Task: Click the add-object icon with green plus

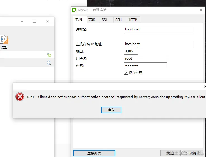Action: (49, 54)
